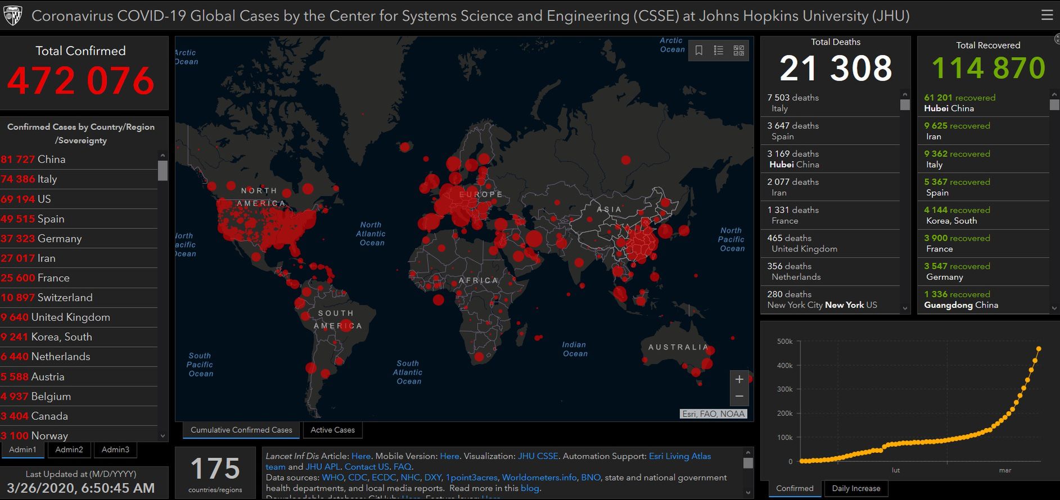Zoom in on the map
This screenshot has width=1060, height=500.
pyautogui.click(x=739, y=379)
